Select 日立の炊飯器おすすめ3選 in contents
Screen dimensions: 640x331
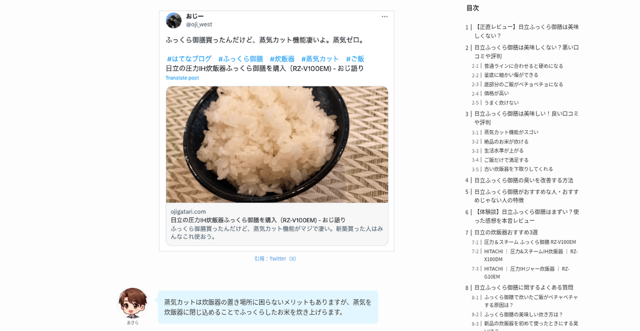pyautogui.click(x=506, y=232)
